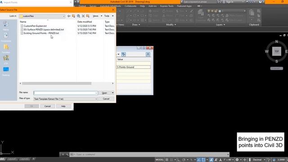The image size is (288, 162).
Task: Go back to previous folder in file dialog
Action: 69,16
